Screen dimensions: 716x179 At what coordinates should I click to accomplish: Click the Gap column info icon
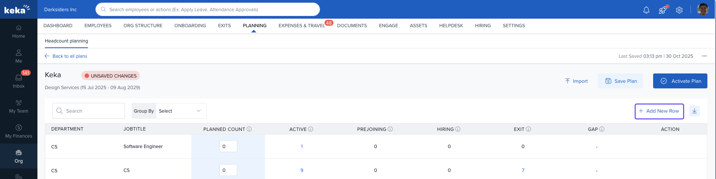[x=602, y=129]
